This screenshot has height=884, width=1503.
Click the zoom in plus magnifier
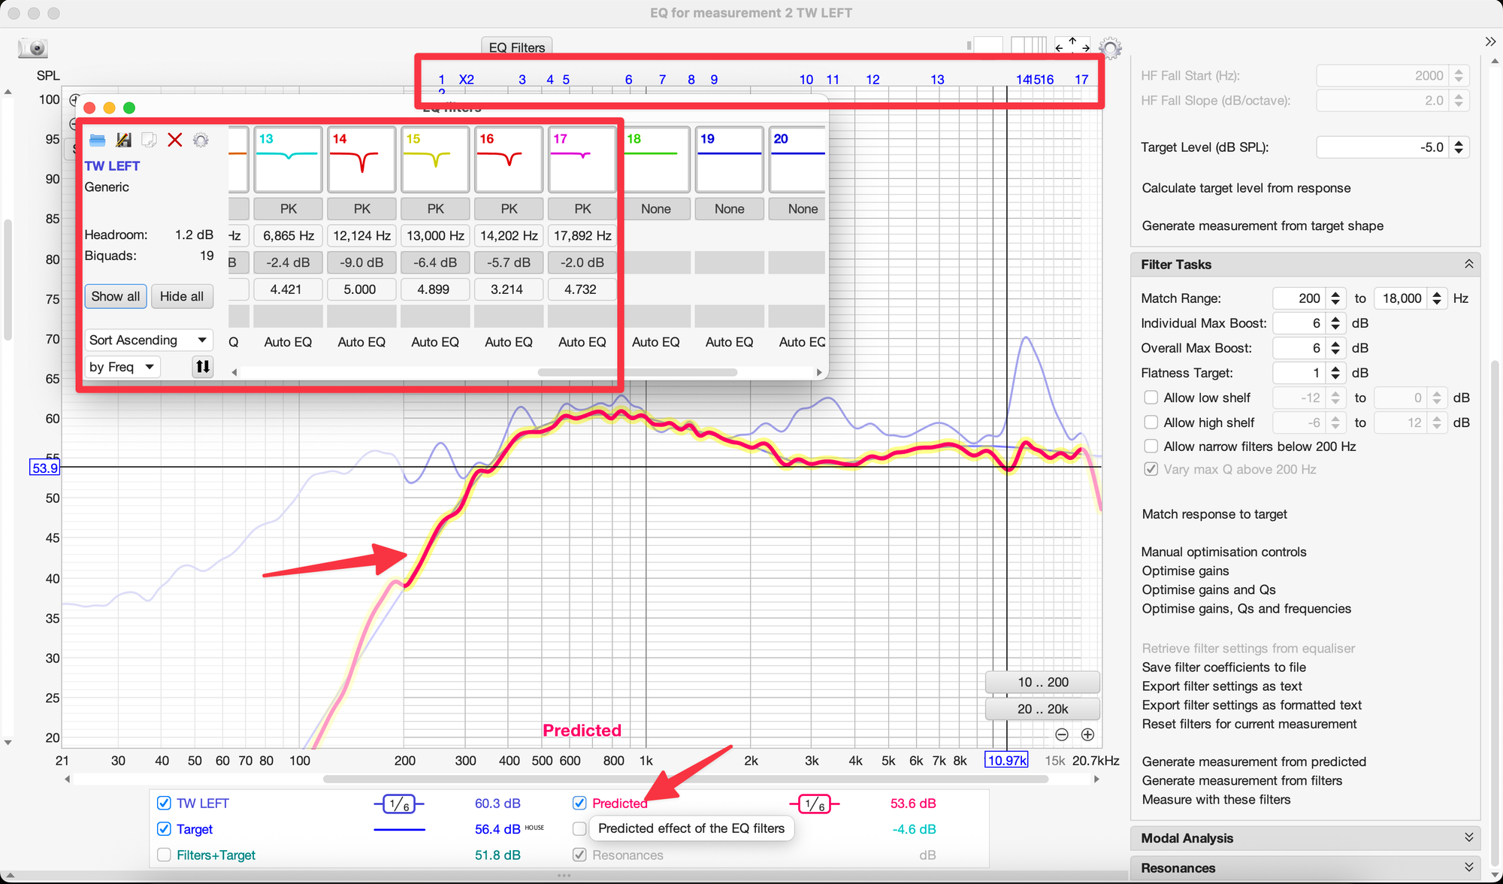point(1087,734)
